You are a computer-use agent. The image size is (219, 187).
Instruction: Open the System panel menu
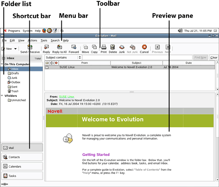point(28,31)
